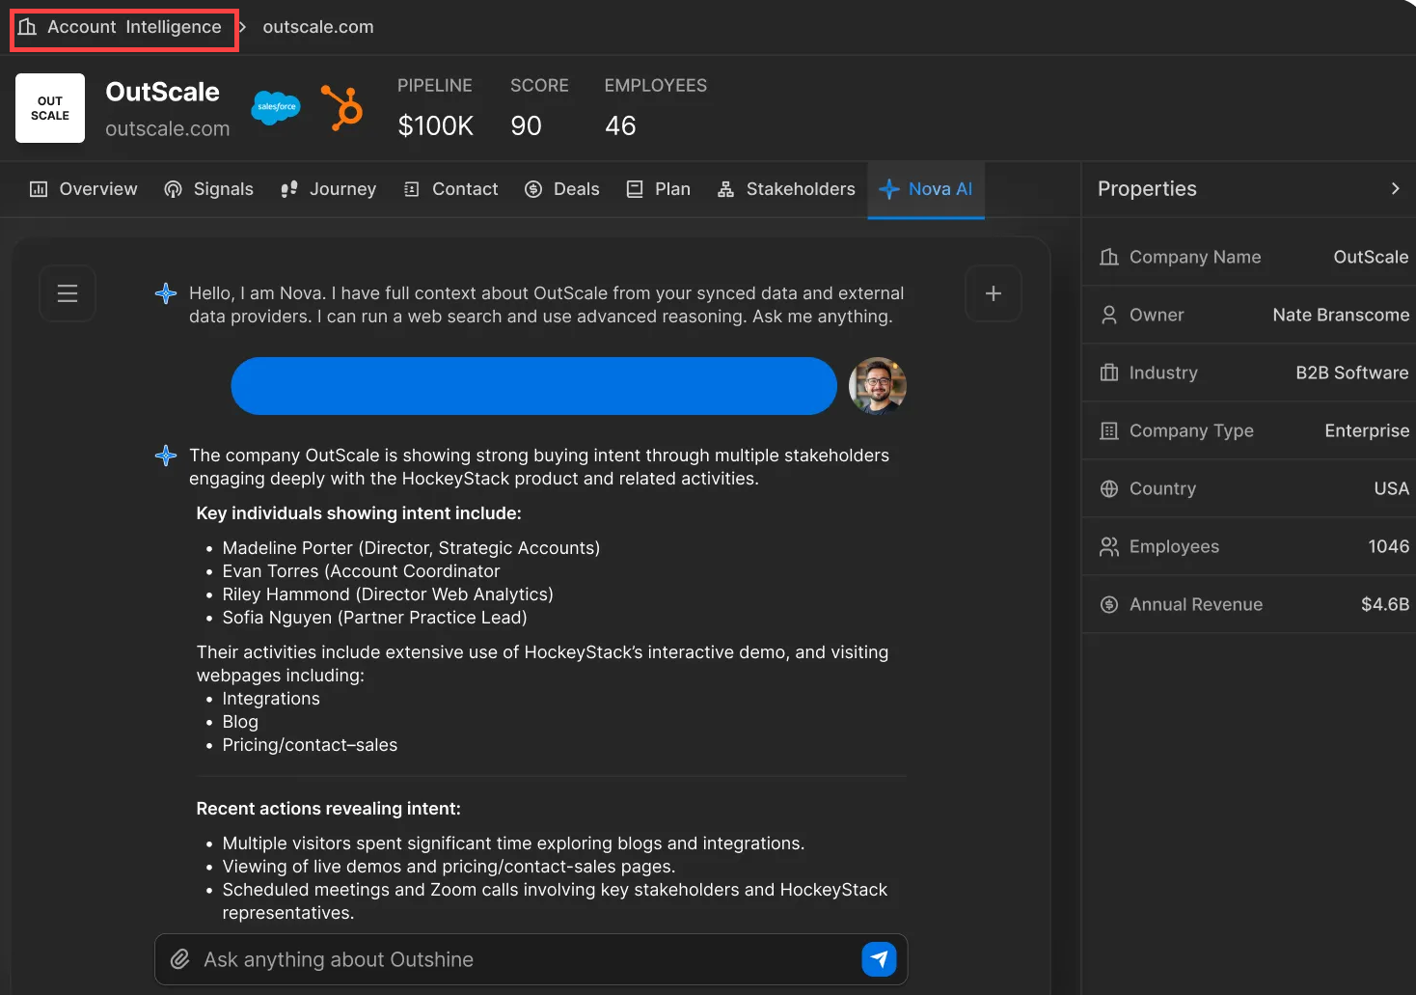The height and width of the screenshot is (995, 1416).
Task: Click the outscale.com breadcrumb
Action: pos(318,27)
